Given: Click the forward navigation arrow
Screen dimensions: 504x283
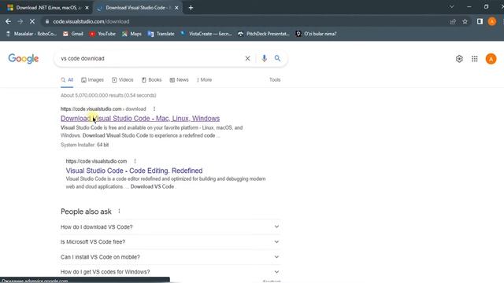Looking at the screenshot, I should tap(20, 21).
